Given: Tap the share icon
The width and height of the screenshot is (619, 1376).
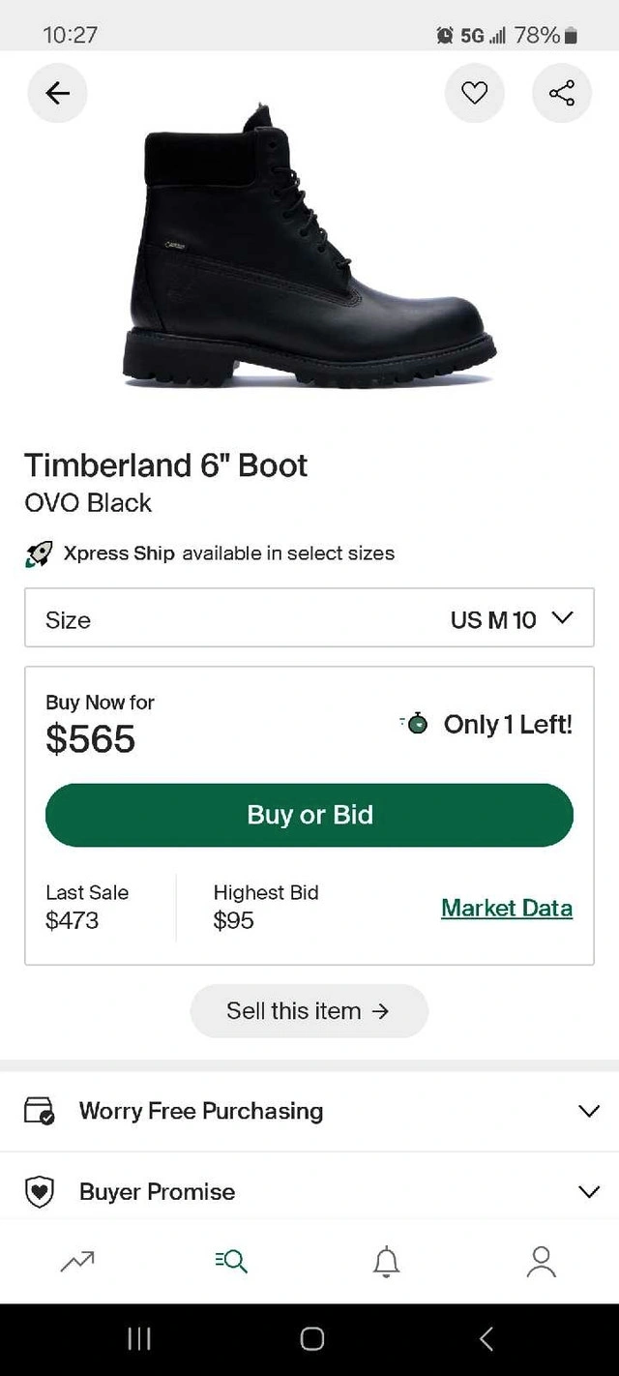Looking at the screenshot, I should click(562, 93).
